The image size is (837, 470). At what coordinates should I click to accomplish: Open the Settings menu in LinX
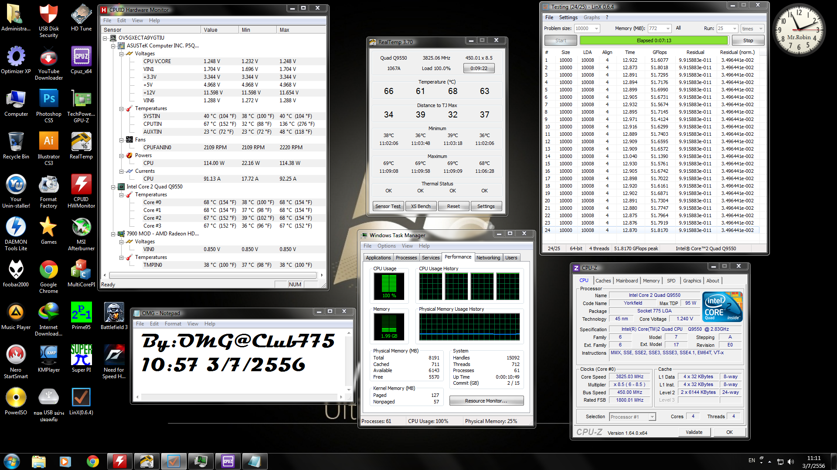568,17
